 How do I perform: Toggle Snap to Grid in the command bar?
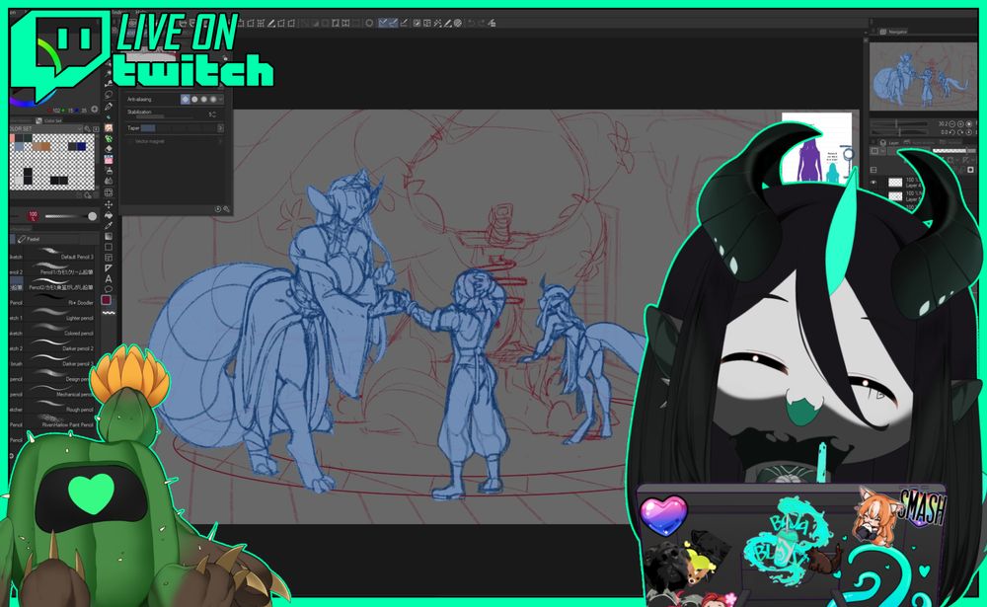tap(404, 24)
